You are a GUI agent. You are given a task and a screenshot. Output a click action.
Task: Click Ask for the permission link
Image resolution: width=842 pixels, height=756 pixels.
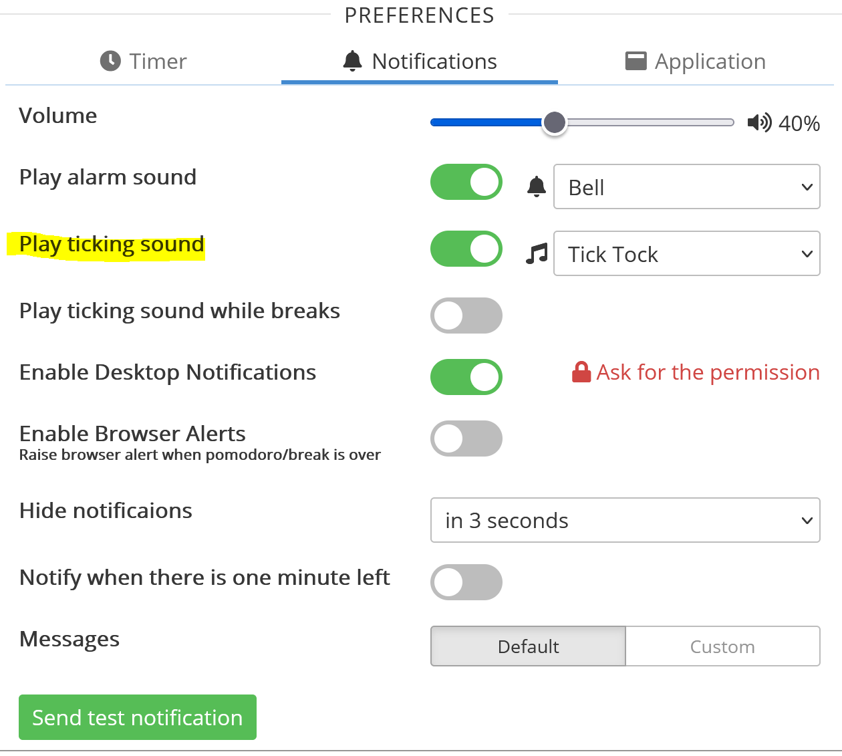click(708, 372)
